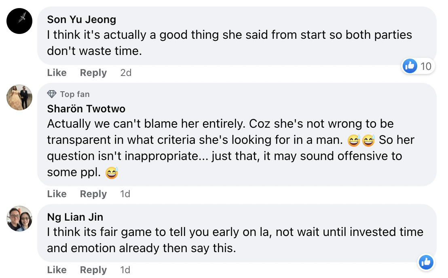
Task: Reply to Sharön Twotwo's comment
Action: 93,194
